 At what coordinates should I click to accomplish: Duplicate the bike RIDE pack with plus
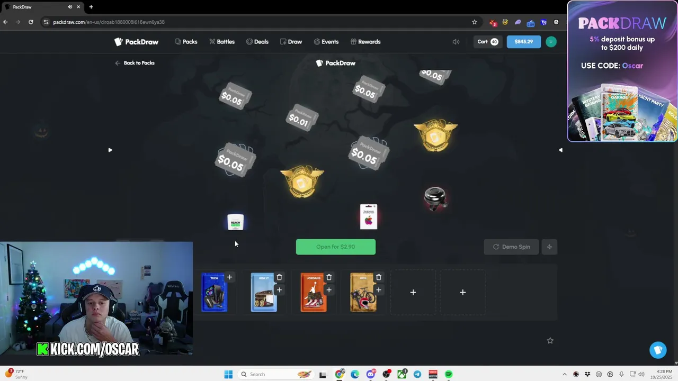pos(379,290)
